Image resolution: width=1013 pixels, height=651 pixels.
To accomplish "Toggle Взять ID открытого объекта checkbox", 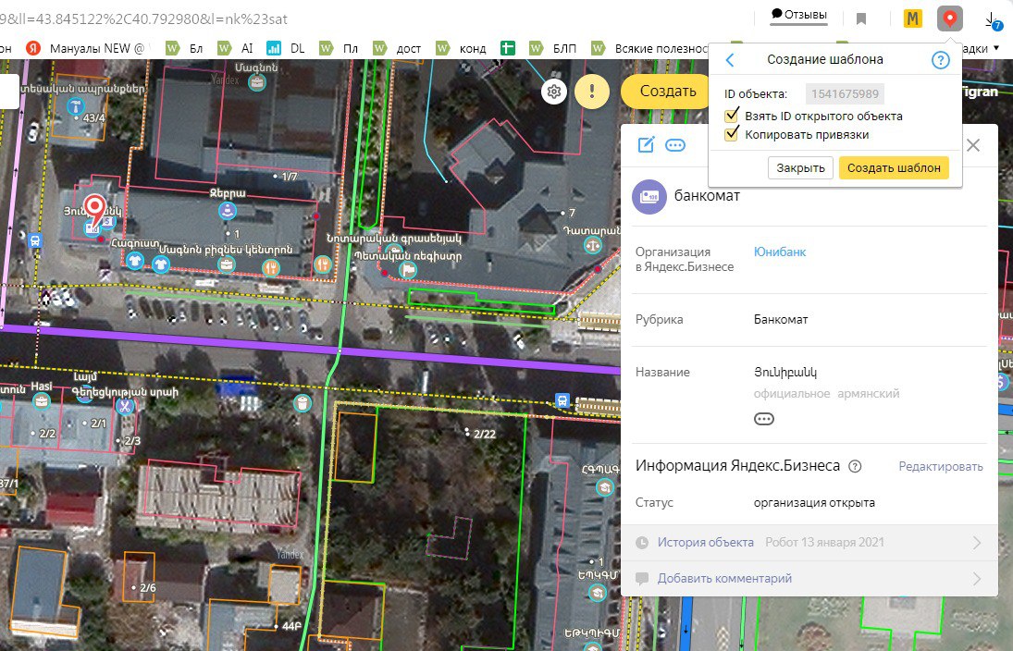I will click(x=732, y=116).
